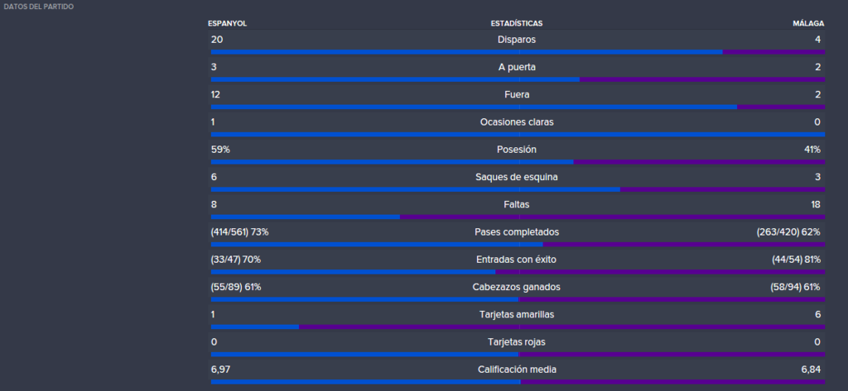Select the Tarjetas amarillas comparison bar
This screenshot has width=848, height=391.
coord(518,327)
